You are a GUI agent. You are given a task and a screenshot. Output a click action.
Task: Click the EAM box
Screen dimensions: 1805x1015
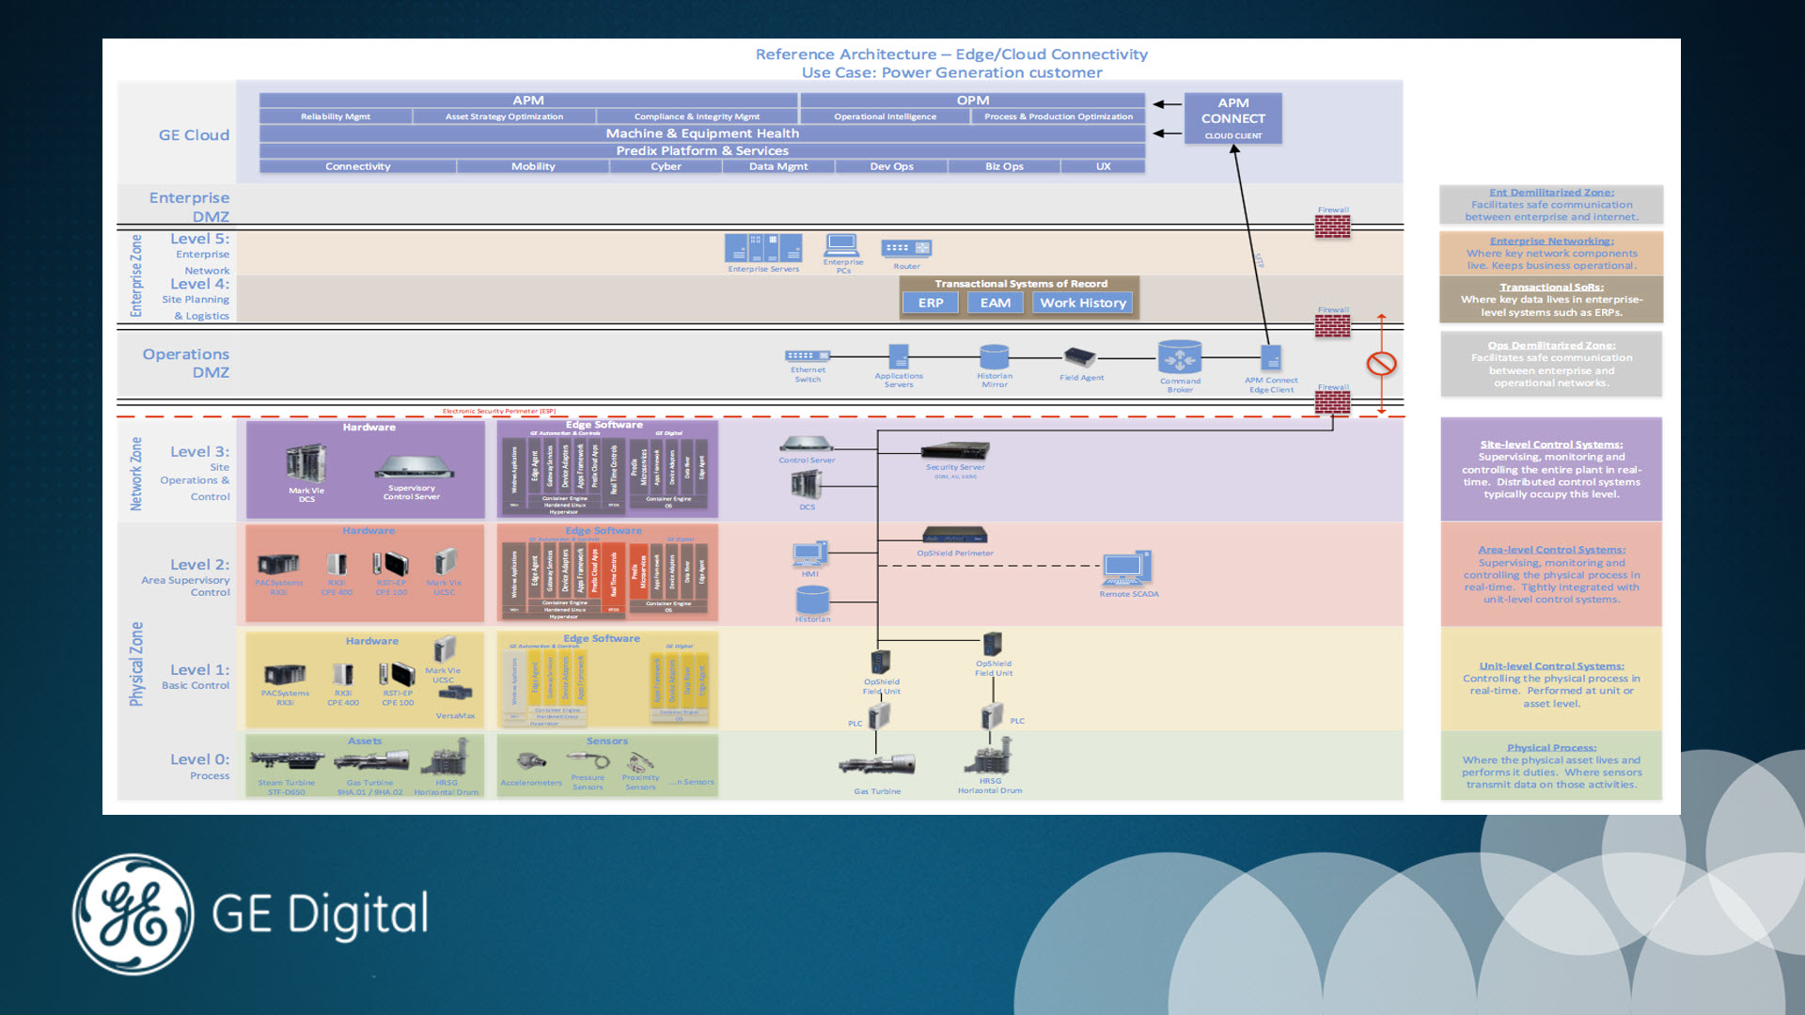tap(996, 303)
